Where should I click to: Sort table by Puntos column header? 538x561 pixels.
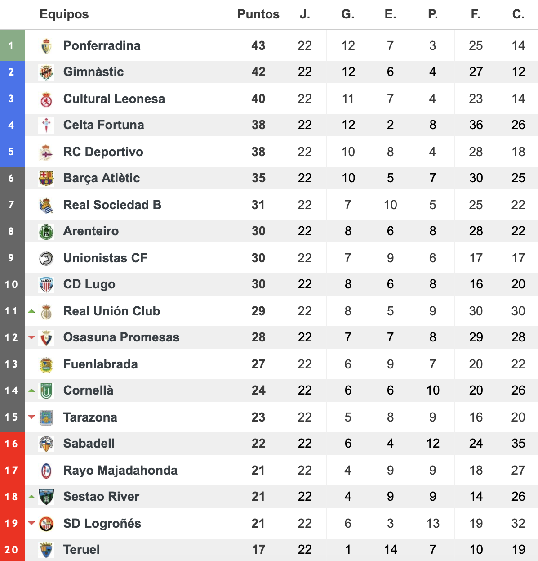[258, 14]
